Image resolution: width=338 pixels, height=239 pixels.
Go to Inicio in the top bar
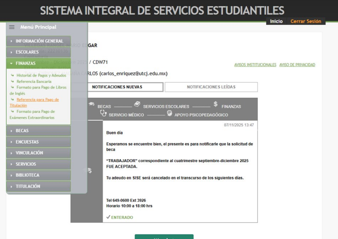[x=276, y=21]
